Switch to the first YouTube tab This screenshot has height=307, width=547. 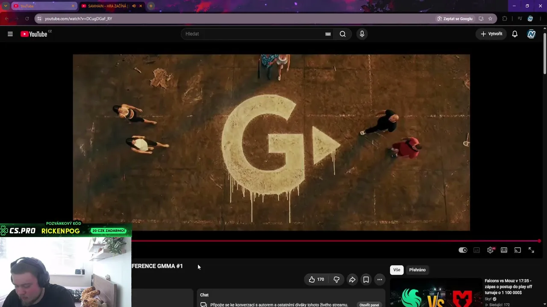click(44, 6)
